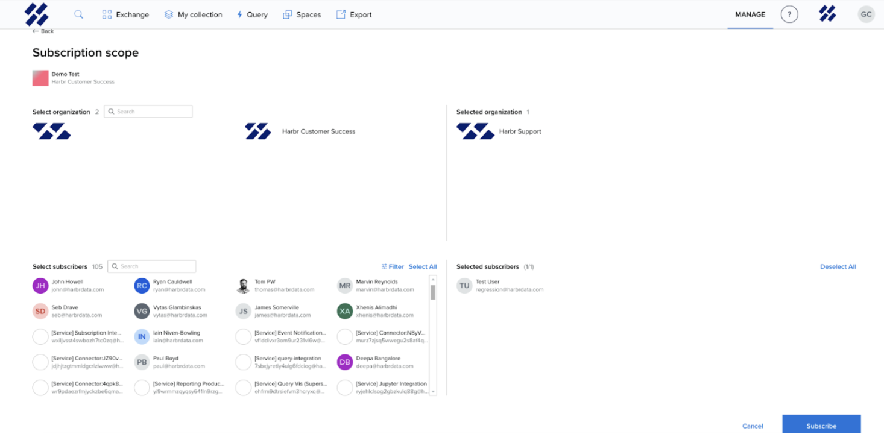Open the subscribers Filter options
This screenshot has width=884, height=434.
click(x=393, y=266)
